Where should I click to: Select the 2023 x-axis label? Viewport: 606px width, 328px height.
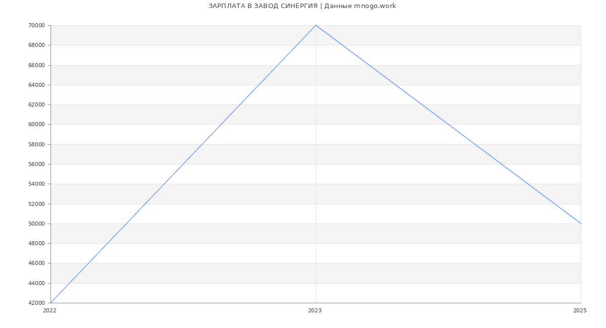(x=315, y=311)
